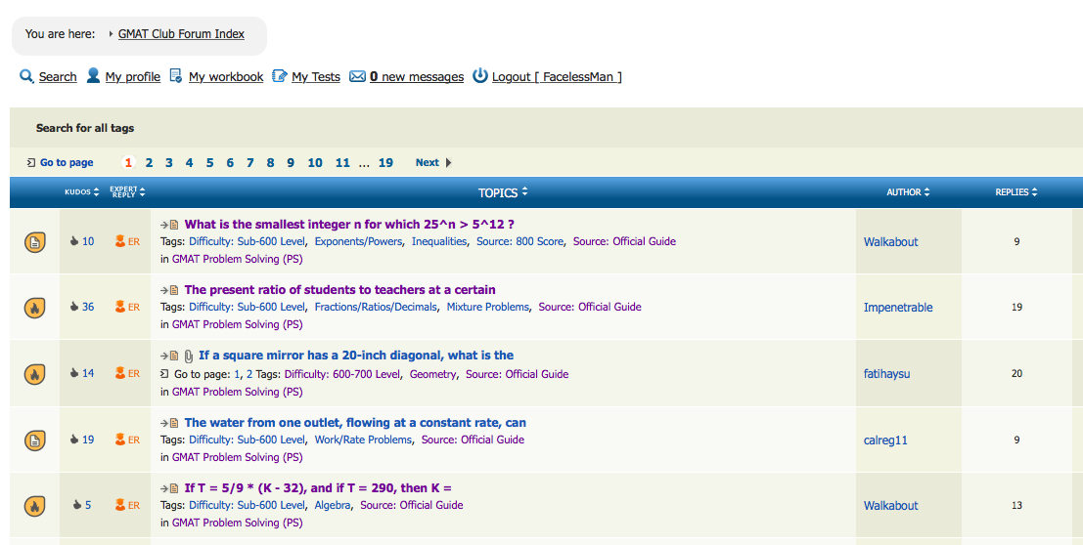Open topic about smallest integer n
Screen dimensions: 1083x545
[349, 225]
